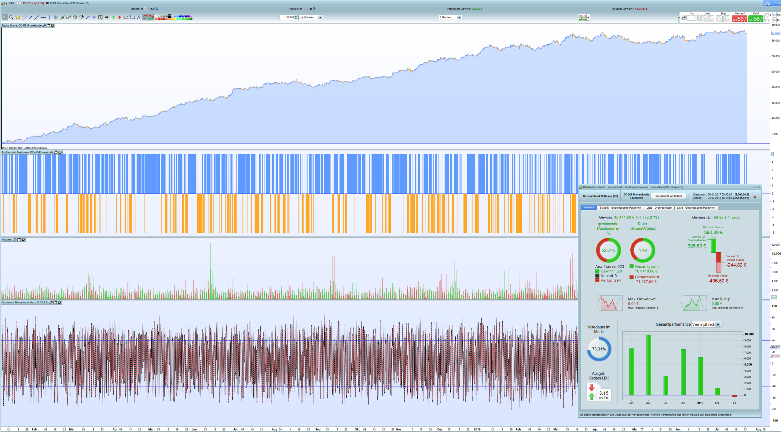
Task: Open the Liste - Orderaufträge tab
Action: (x=659, y=208)
